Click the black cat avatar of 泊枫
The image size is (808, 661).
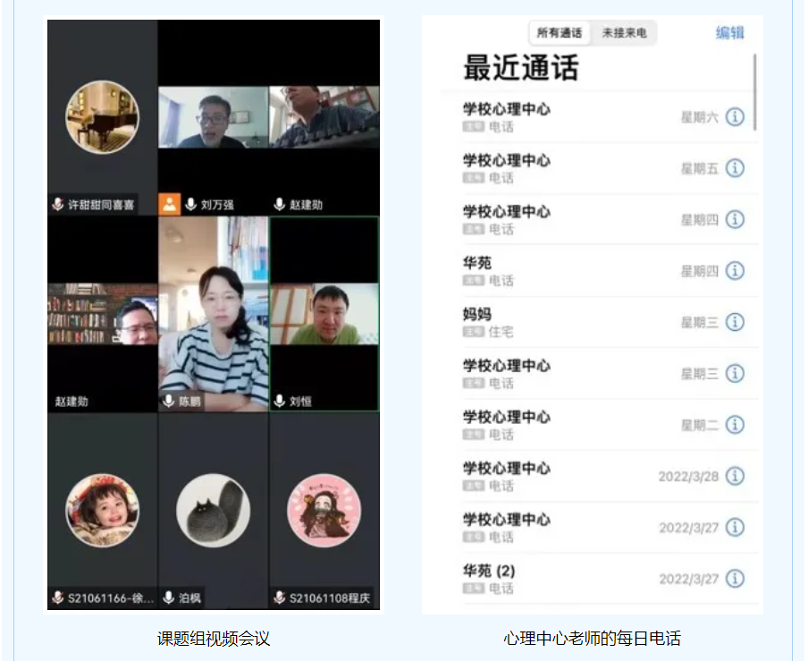(x=214, y=511)
